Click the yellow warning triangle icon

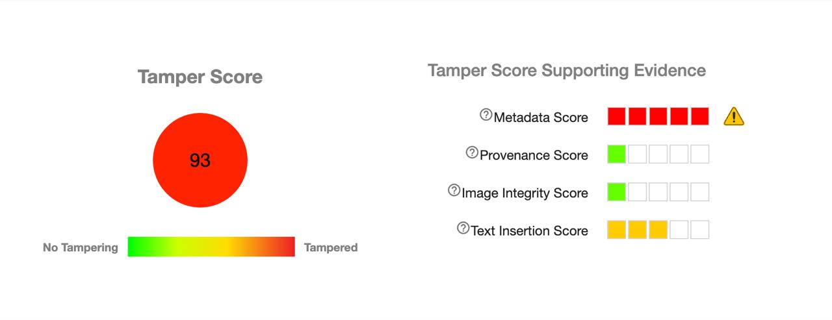click(734, 117)
